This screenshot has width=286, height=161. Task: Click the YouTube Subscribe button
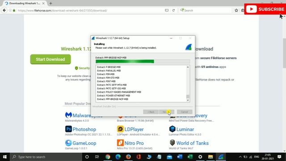[265, 9]
